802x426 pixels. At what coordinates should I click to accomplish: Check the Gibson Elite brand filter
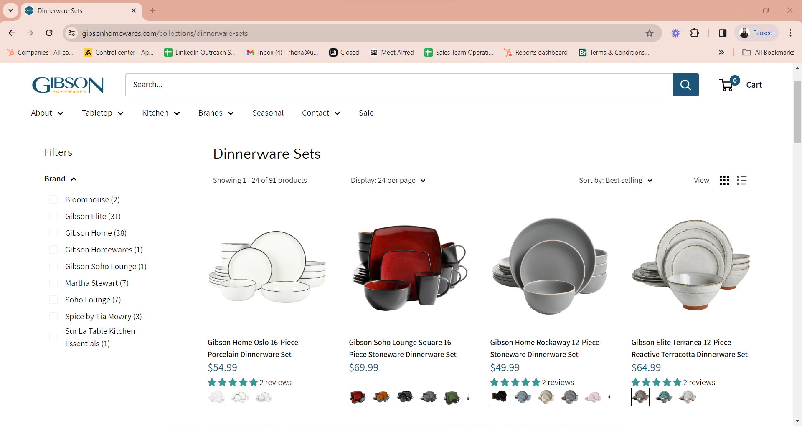click(x=53, y=216)
